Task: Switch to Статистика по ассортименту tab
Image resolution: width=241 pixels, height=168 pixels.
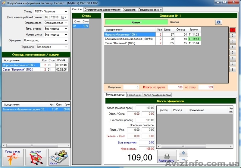Action: point(102,10)
